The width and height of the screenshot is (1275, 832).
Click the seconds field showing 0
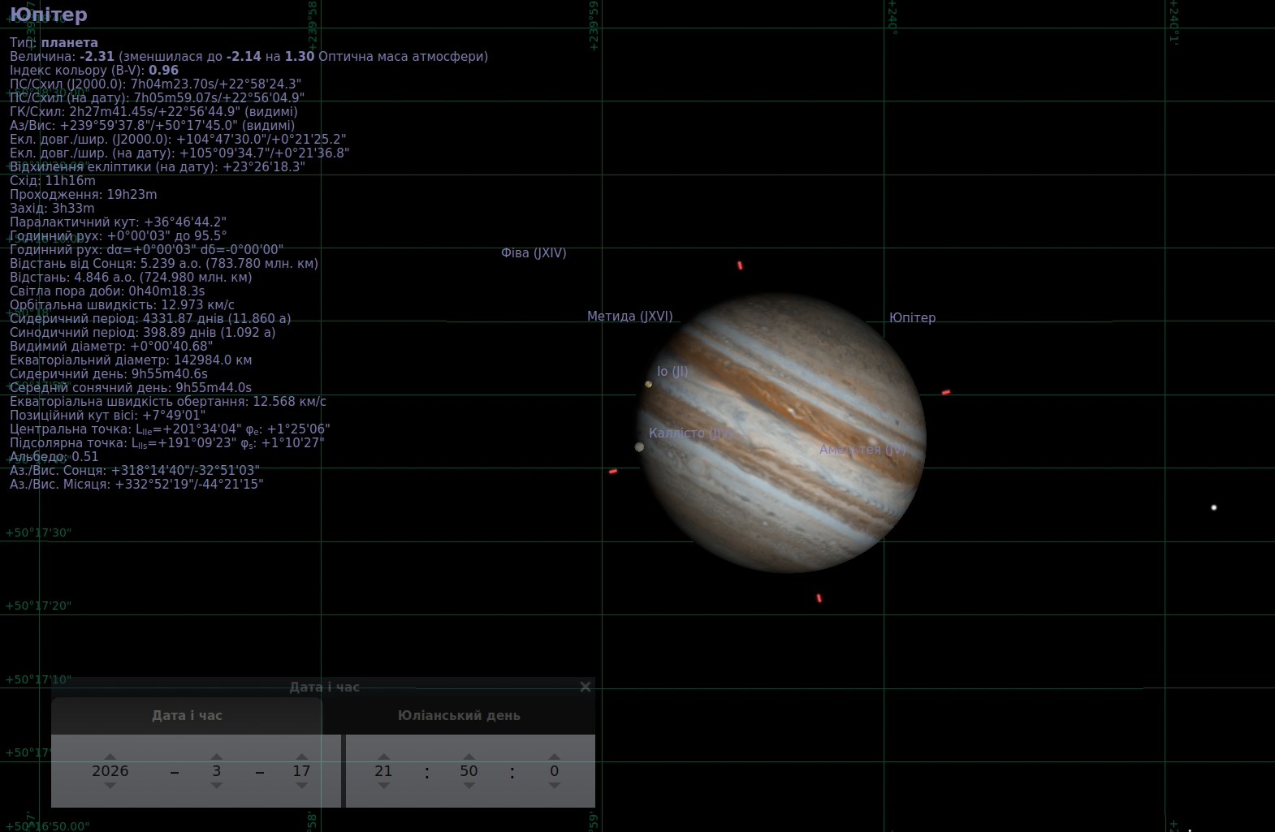555,771
